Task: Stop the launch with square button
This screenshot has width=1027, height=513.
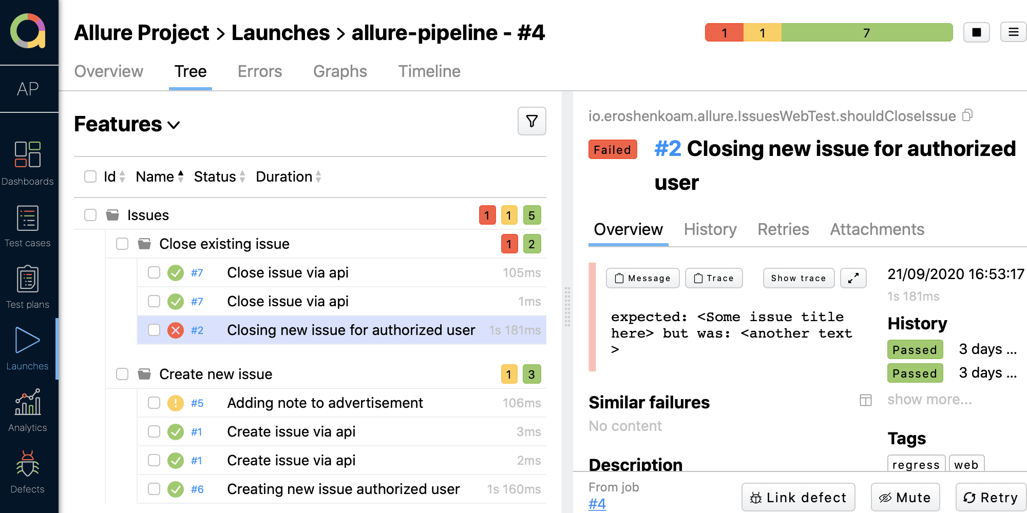Action: 976,33
